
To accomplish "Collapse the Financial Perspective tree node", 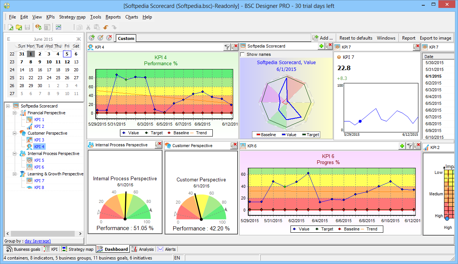I will tap(15, 113).
